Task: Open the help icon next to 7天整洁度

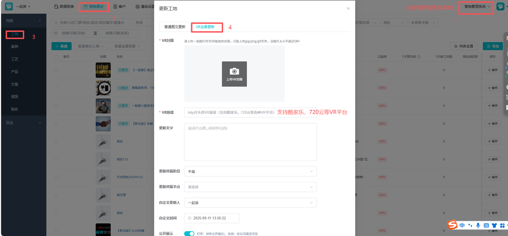Action: (x=419, y=56)
